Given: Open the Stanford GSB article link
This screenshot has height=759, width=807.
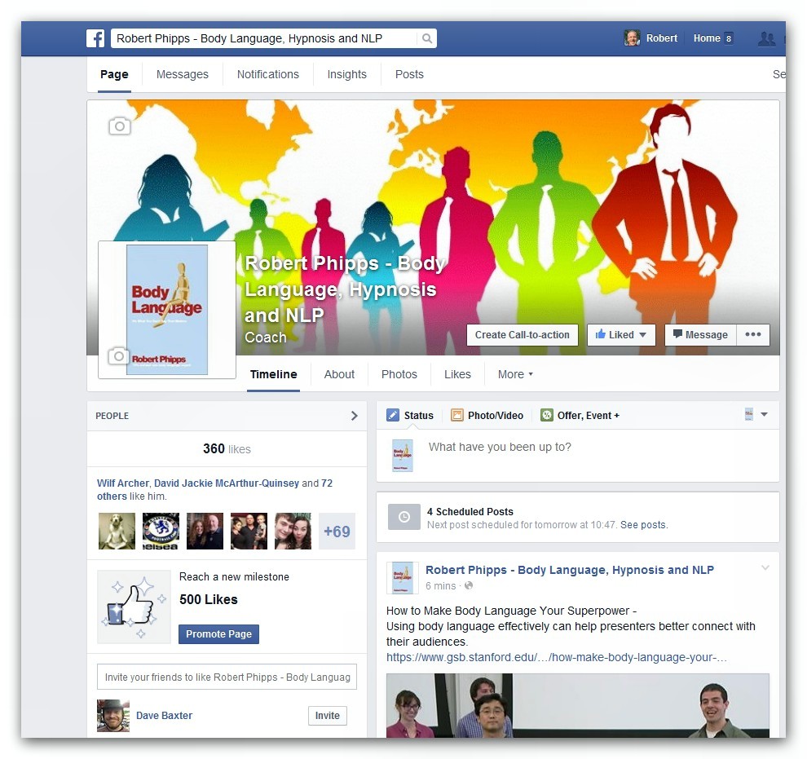Looking at the screenshot, I should [557, 657].
